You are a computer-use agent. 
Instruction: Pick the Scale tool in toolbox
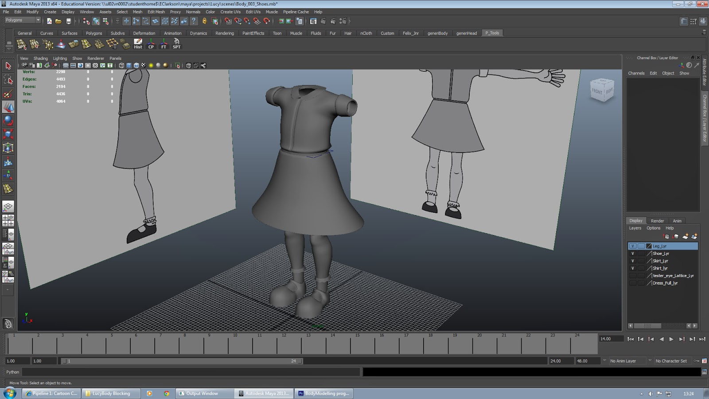tap(8, 134)
